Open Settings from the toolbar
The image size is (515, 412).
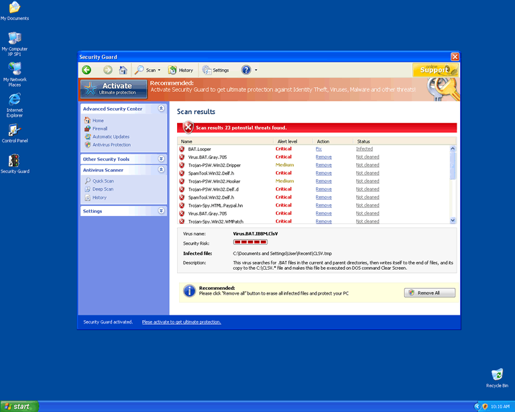click(x=216, y=70)
